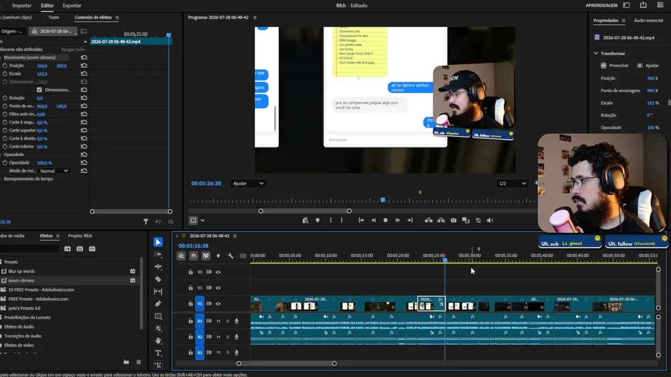Screen dimensions: 671x377
Task: Solo audio track A2
Action: pos(228,337)
